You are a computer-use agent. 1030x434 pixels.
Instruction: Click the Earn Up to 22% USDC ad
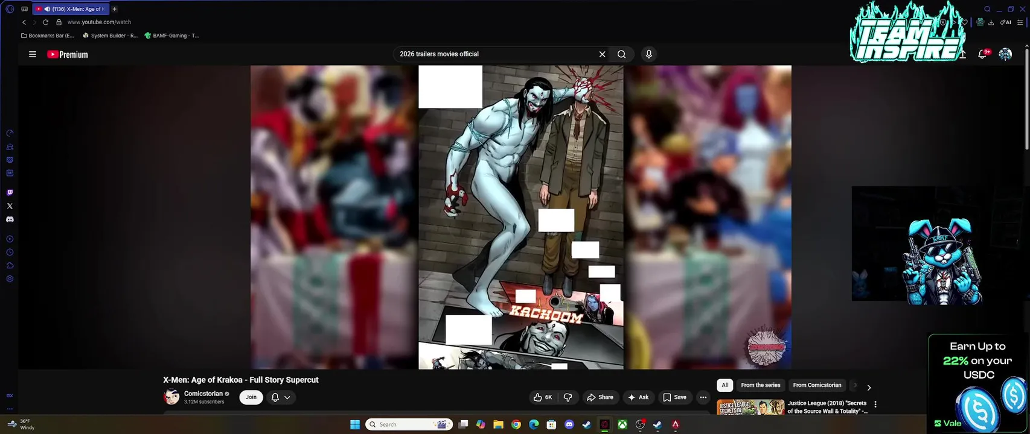[979, 384]
